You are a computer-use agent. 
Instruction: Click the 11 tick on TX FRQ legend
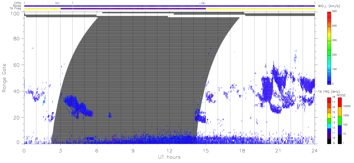[x=333, y=133]
